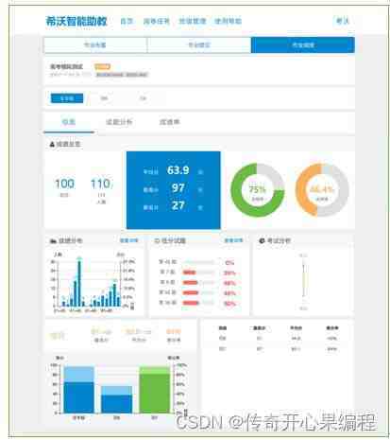Click the bar chart icon beside 成绩分布
390x440 pixels.
tap(53, 241)
